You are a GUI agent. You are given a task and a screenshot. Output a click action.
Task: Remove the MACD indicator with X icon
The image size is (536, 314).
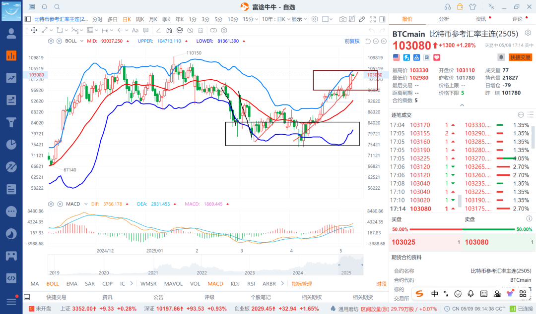(x=60, y=204)
